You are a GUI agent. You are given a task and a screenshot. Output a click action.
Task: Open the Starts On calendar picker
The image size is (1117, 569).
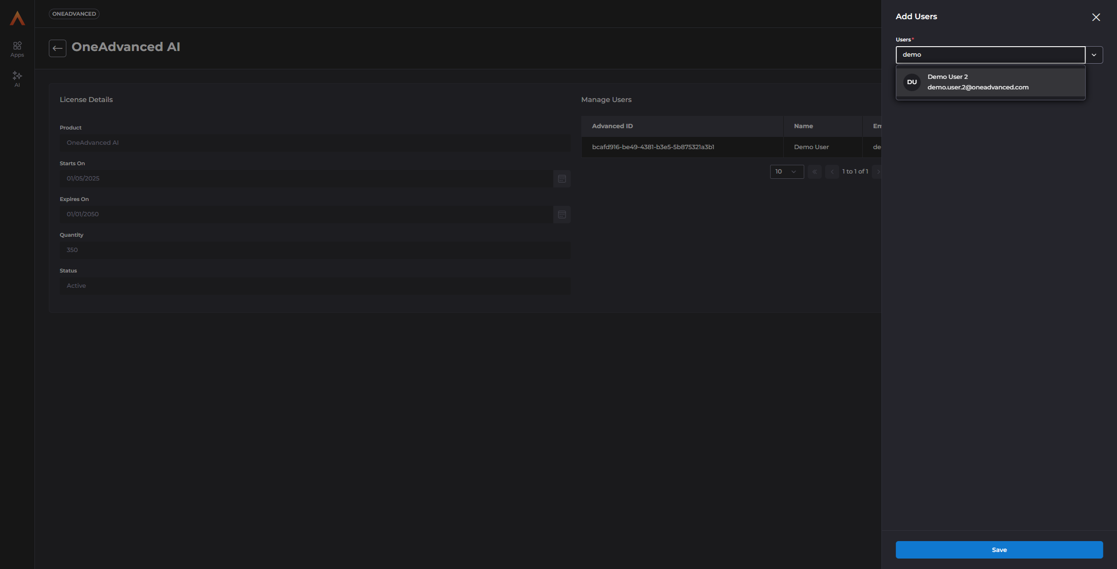(x=562, y=179)
